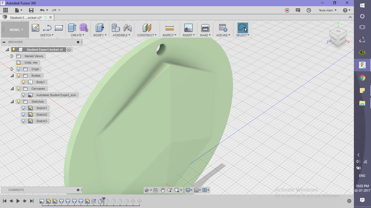Screen dimensions: 371x208
Task: Select the Spline sketch tool
Action: 47,28
